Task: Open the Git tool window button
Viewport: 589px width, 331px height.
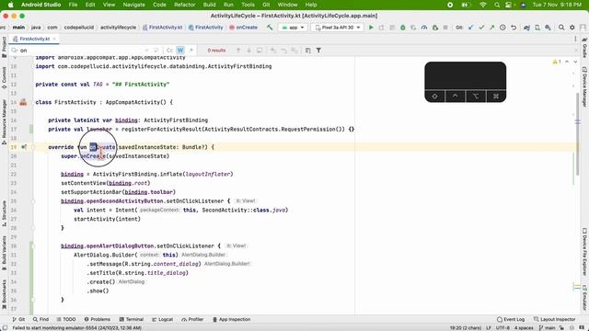Action: pos(18,319)
